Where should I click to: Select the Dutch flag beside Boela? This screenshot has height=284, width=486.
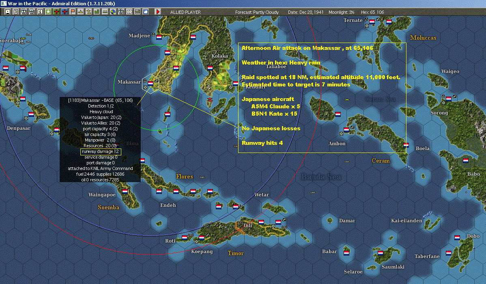pos(406,145)
